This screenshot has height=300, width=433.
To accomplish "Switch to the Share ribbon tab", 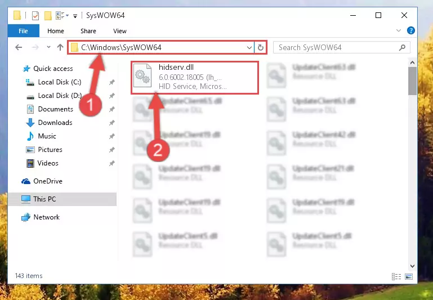I will point(88,31).
